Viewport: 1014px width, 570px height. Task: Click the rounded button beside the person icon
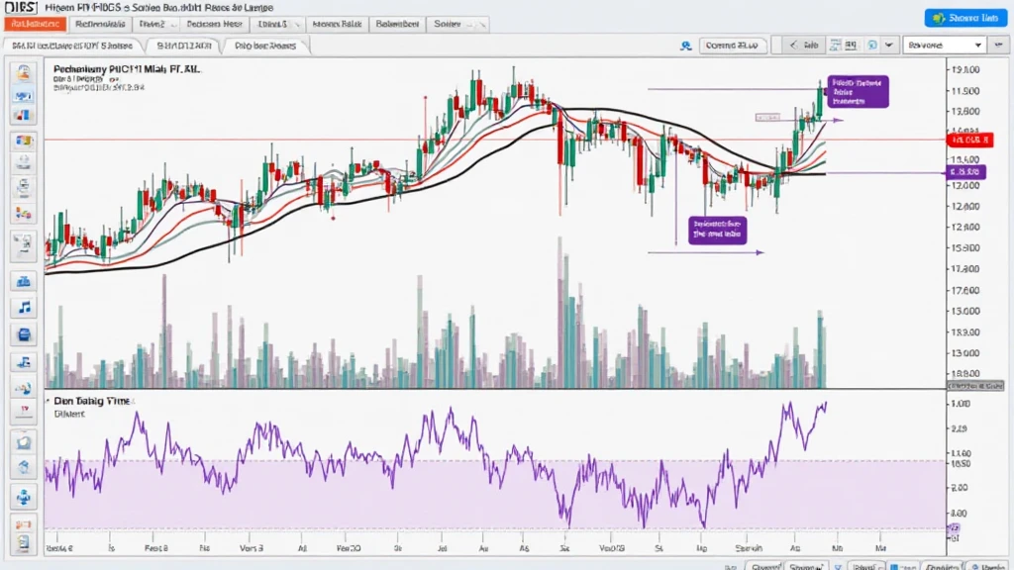click(x=733, y=45)
